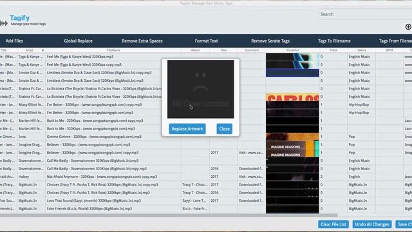The width and height of the screenshot is (412, 232).
Task: Click the BPM column header
Action: 389,50
